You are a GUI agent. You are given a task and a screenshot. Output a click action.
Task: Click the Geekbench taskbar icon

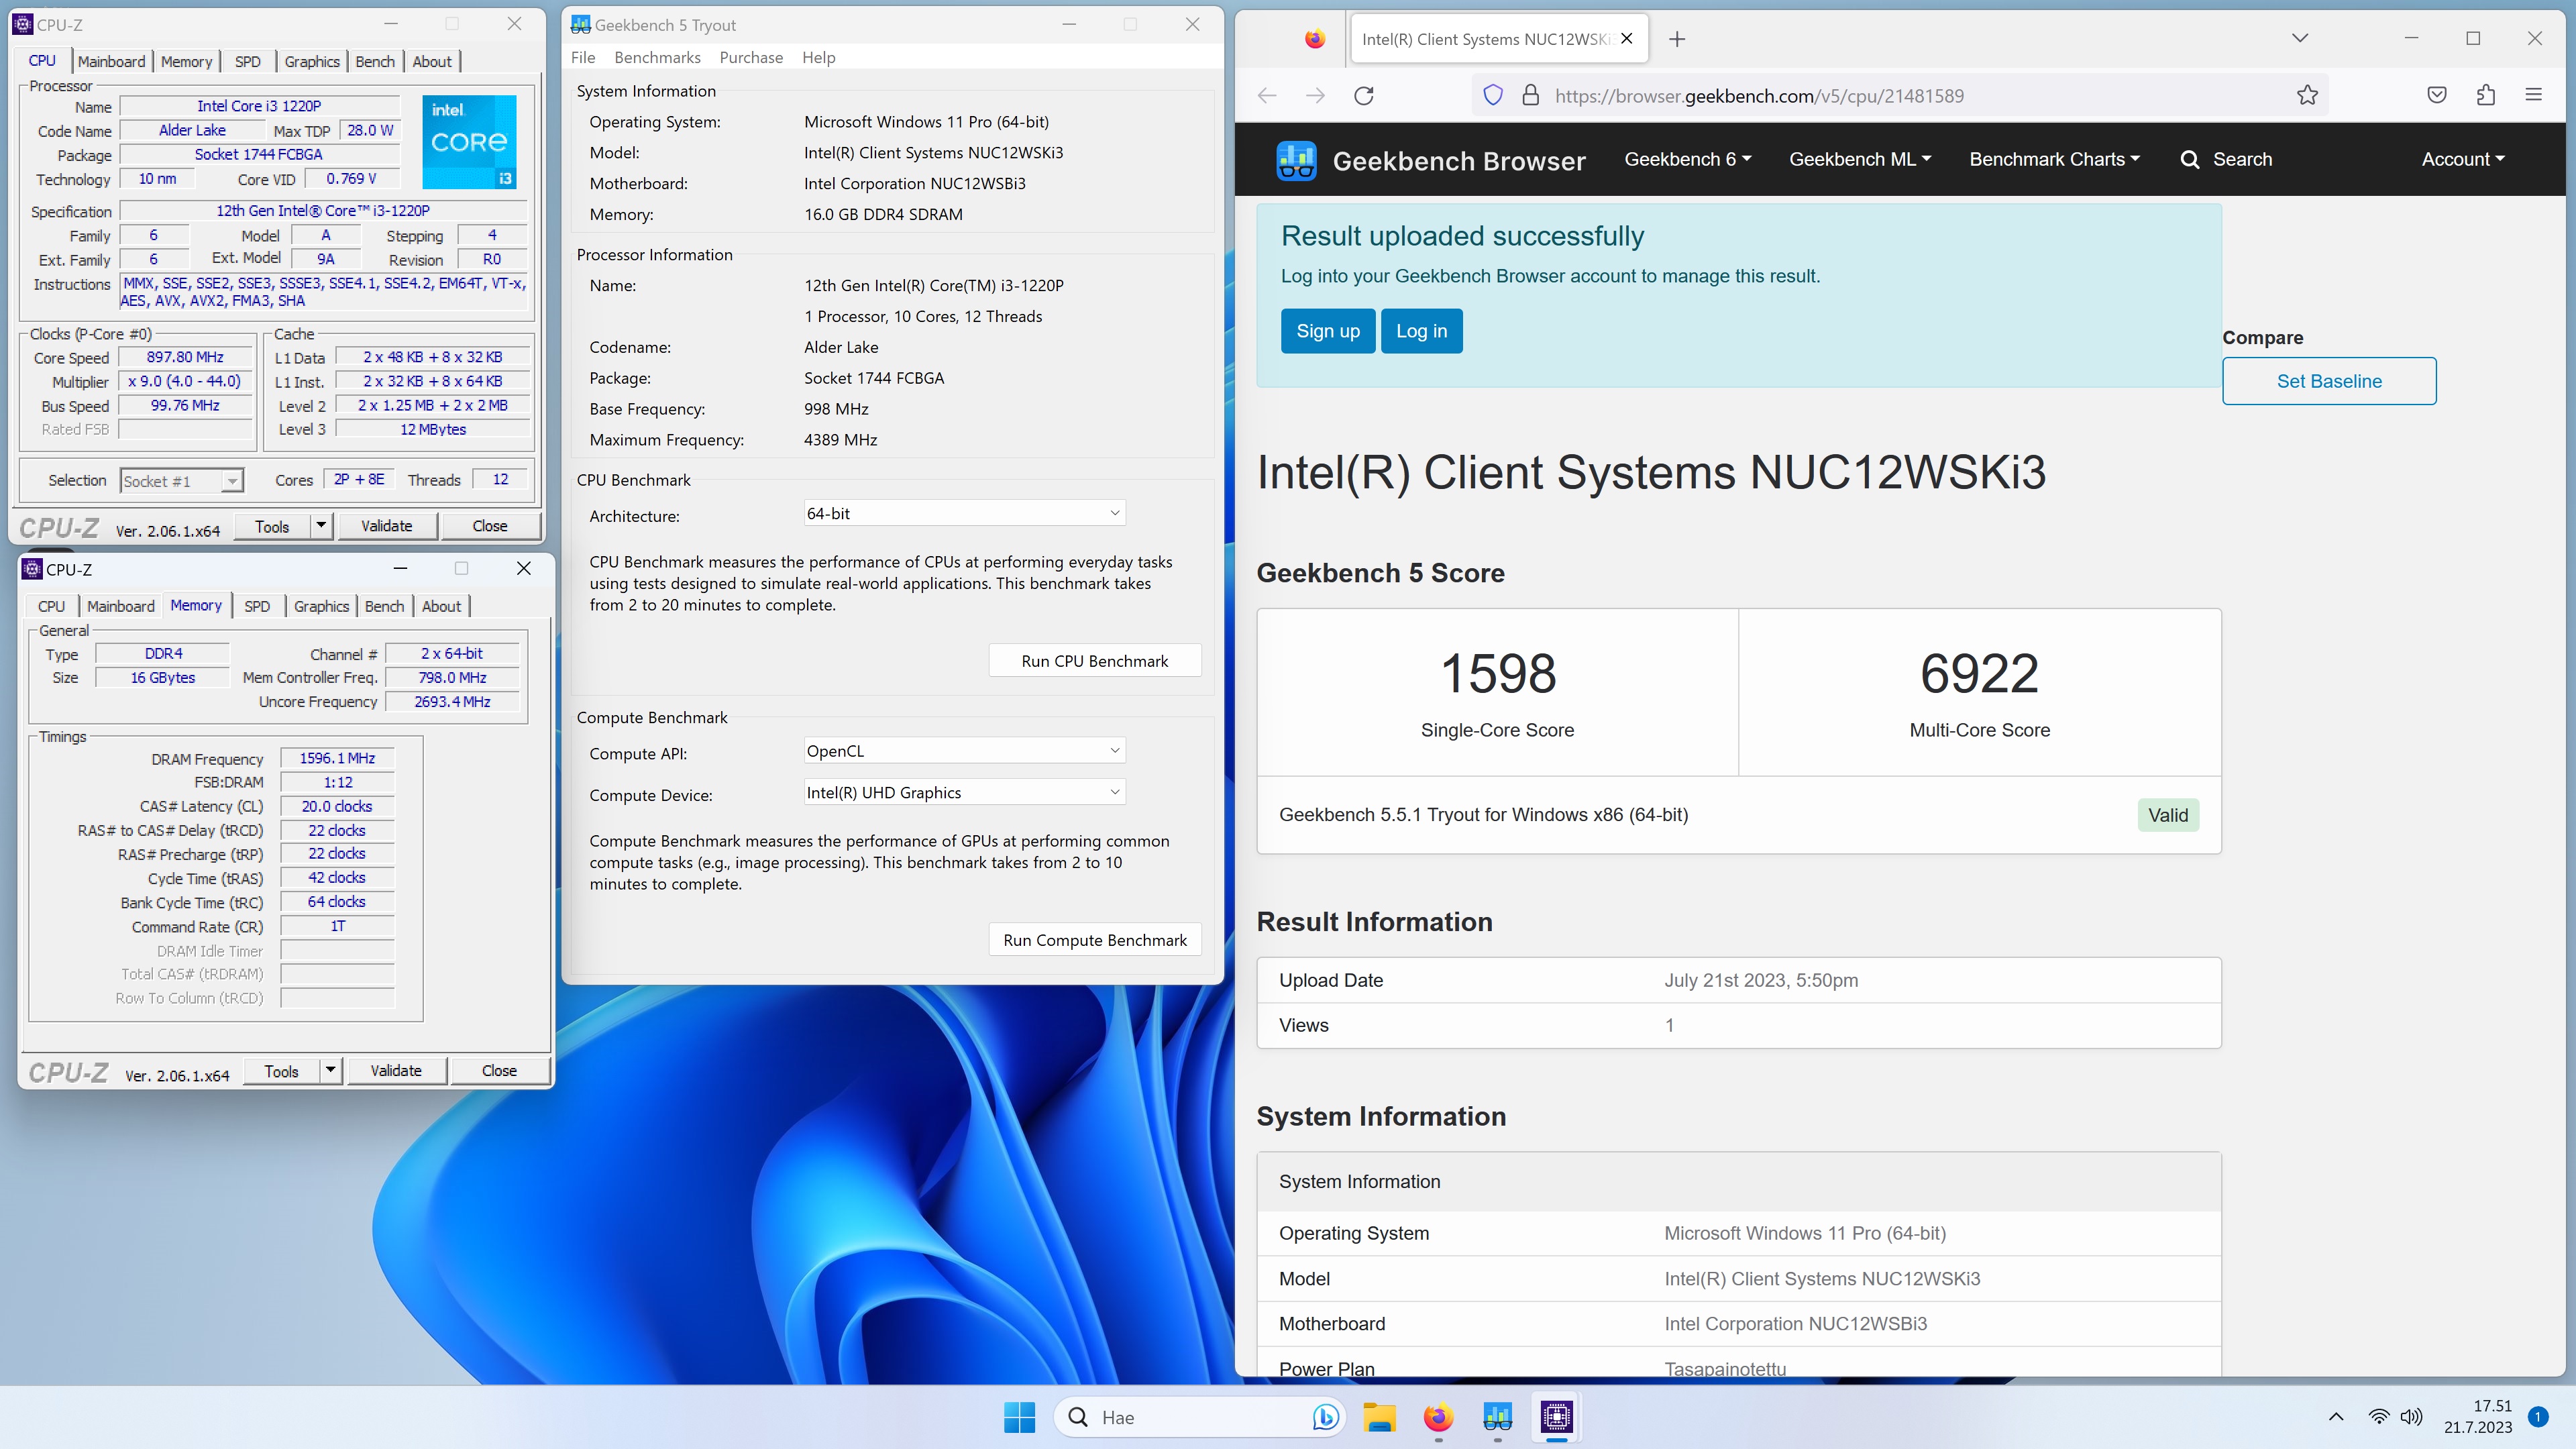pos(1497,1417)
